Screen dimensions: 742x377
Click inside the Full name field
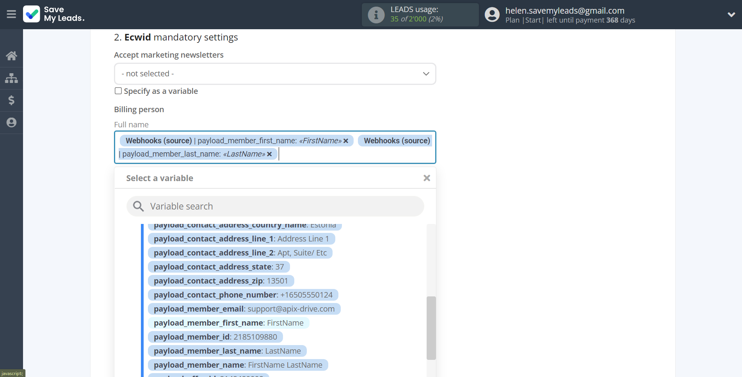tap(275, 147)
